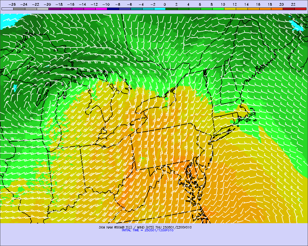Click the 20 legend label
Screen dimensions: 308x246
tap(282, 4)
